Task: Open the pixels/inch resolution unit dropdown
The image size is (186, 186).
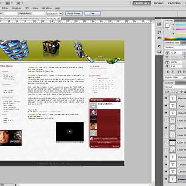Action: [x=61, y=14]
